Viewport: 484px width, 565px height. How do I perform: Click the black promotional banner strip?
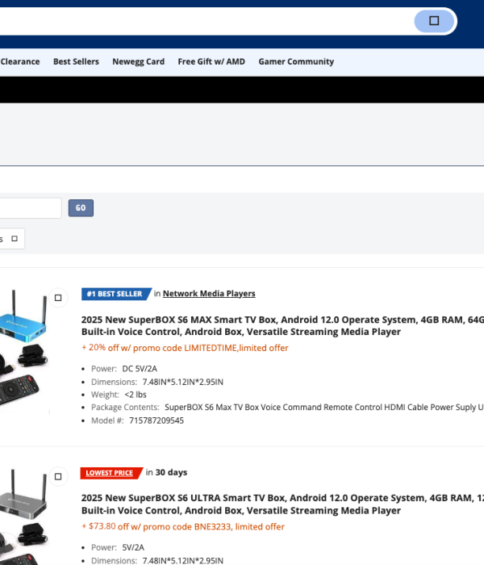[x=242, y=90]
